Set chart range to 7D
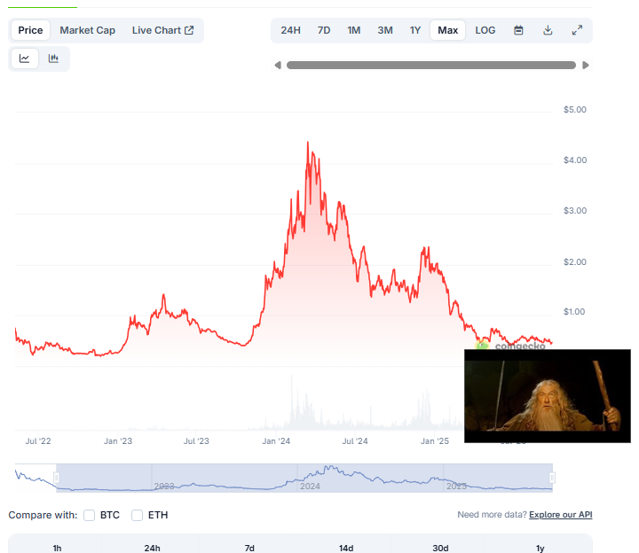This screenshot has height=553, width=639. click(x=324, y=30)
